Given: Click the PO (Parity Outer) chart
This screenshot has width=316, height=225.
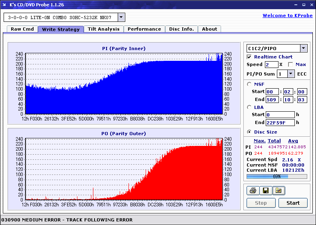Looking at the screenshot, I should click(124, 169).
